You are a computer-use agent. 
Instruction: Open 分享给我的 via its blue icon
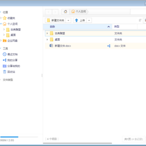[x=4, y=66]
